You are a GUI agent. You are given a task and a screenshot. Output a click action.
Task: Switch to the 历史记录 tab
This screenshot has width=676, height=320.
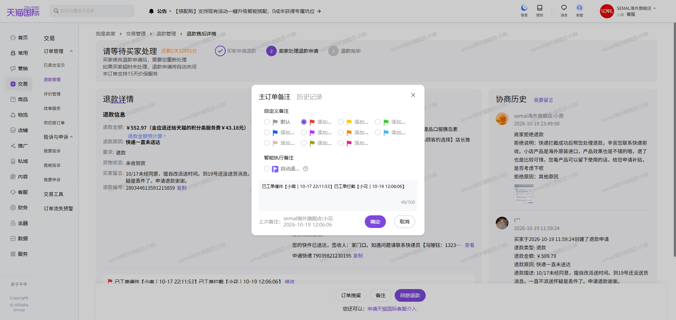point(309,97)
